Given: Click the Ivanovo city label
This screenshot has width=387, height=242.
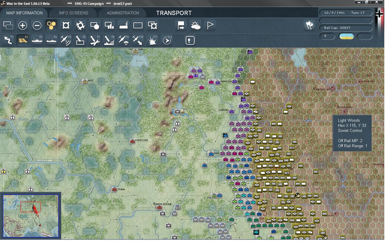Looking at the screenshot, I should pyautogui.click(x=345, y=107).
